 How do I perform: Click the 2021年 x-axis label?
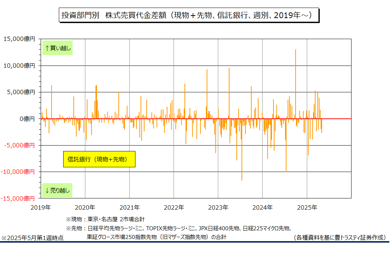pos(130,207)
